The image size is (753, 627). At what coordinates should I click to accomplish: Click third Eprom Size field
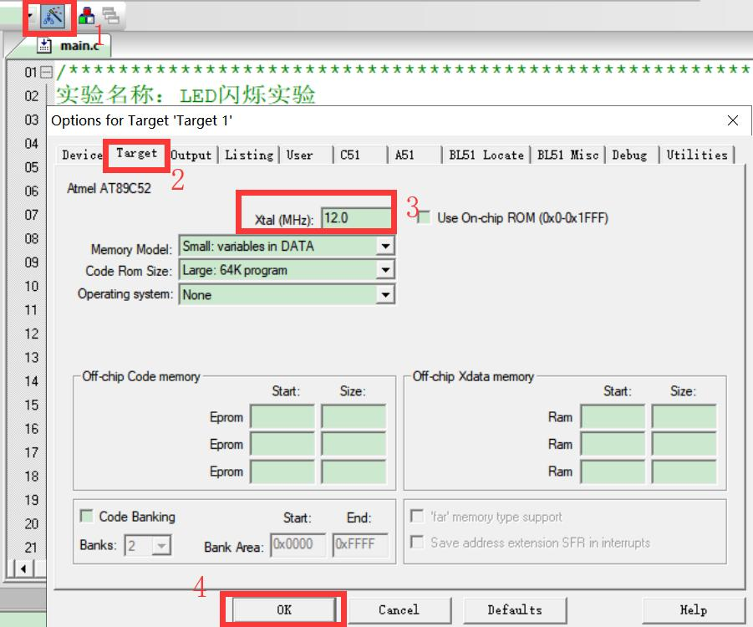click(x=354, y=472)
